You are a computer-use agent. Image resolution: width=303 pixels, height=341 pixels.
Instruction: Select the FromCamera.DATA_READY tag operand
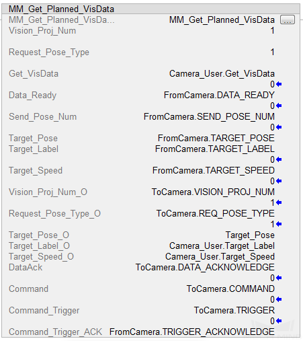pos(219,96)
